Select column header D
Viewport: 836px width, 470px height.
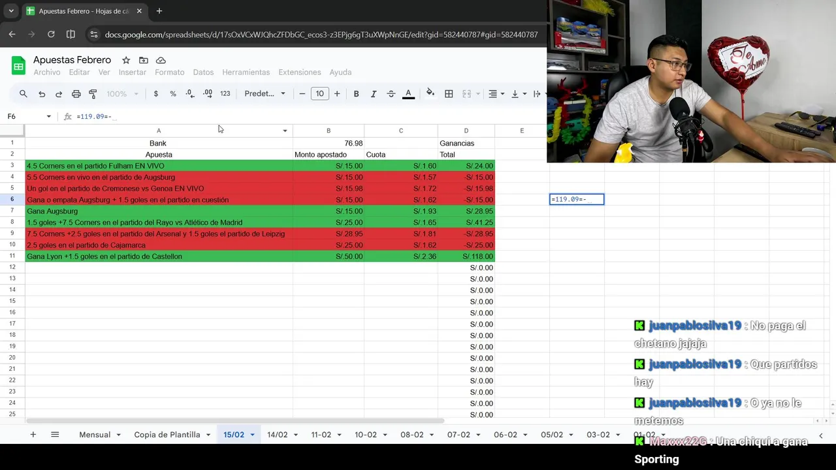pyautogui.click(x=466, y=131)
